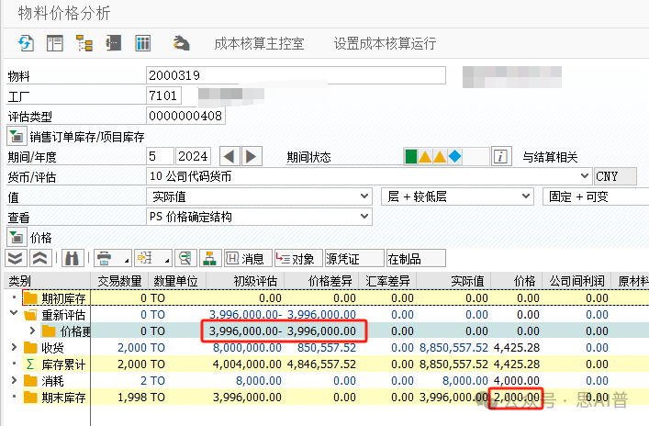Collapse the 重新评估 tree node

coord(13,314)
